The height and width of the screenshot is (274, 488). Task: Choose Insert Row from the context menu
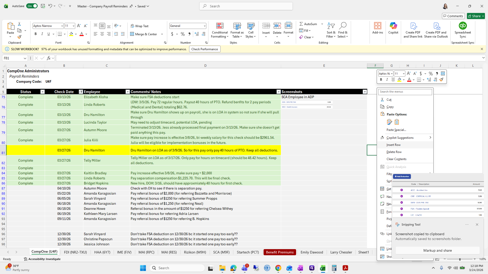click(393, 145)
